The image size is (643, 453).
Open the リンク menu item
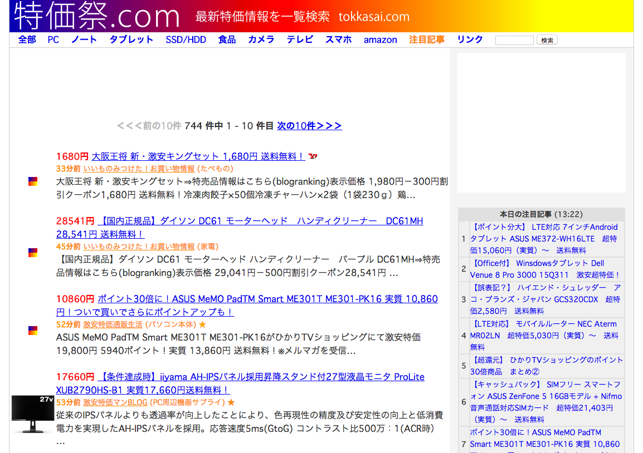coord(470,40)
